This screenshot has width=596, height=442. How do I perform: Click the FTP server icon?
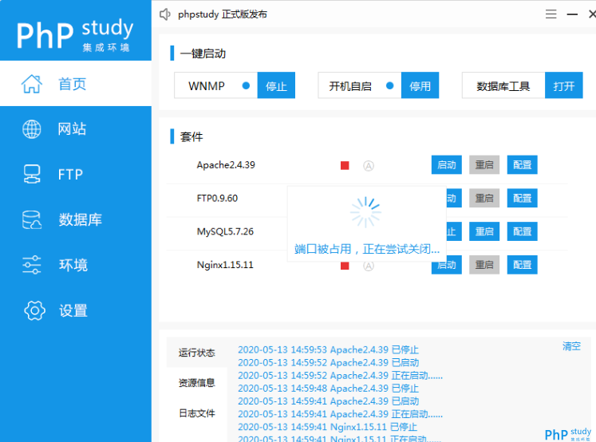32,174
